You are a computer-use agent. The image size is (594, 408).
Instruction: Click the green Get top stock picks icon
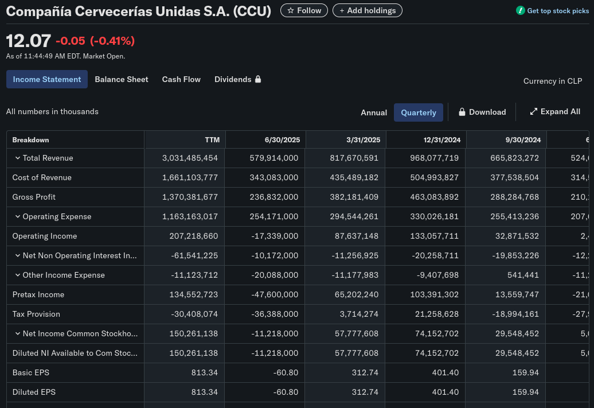click(520, 11)
